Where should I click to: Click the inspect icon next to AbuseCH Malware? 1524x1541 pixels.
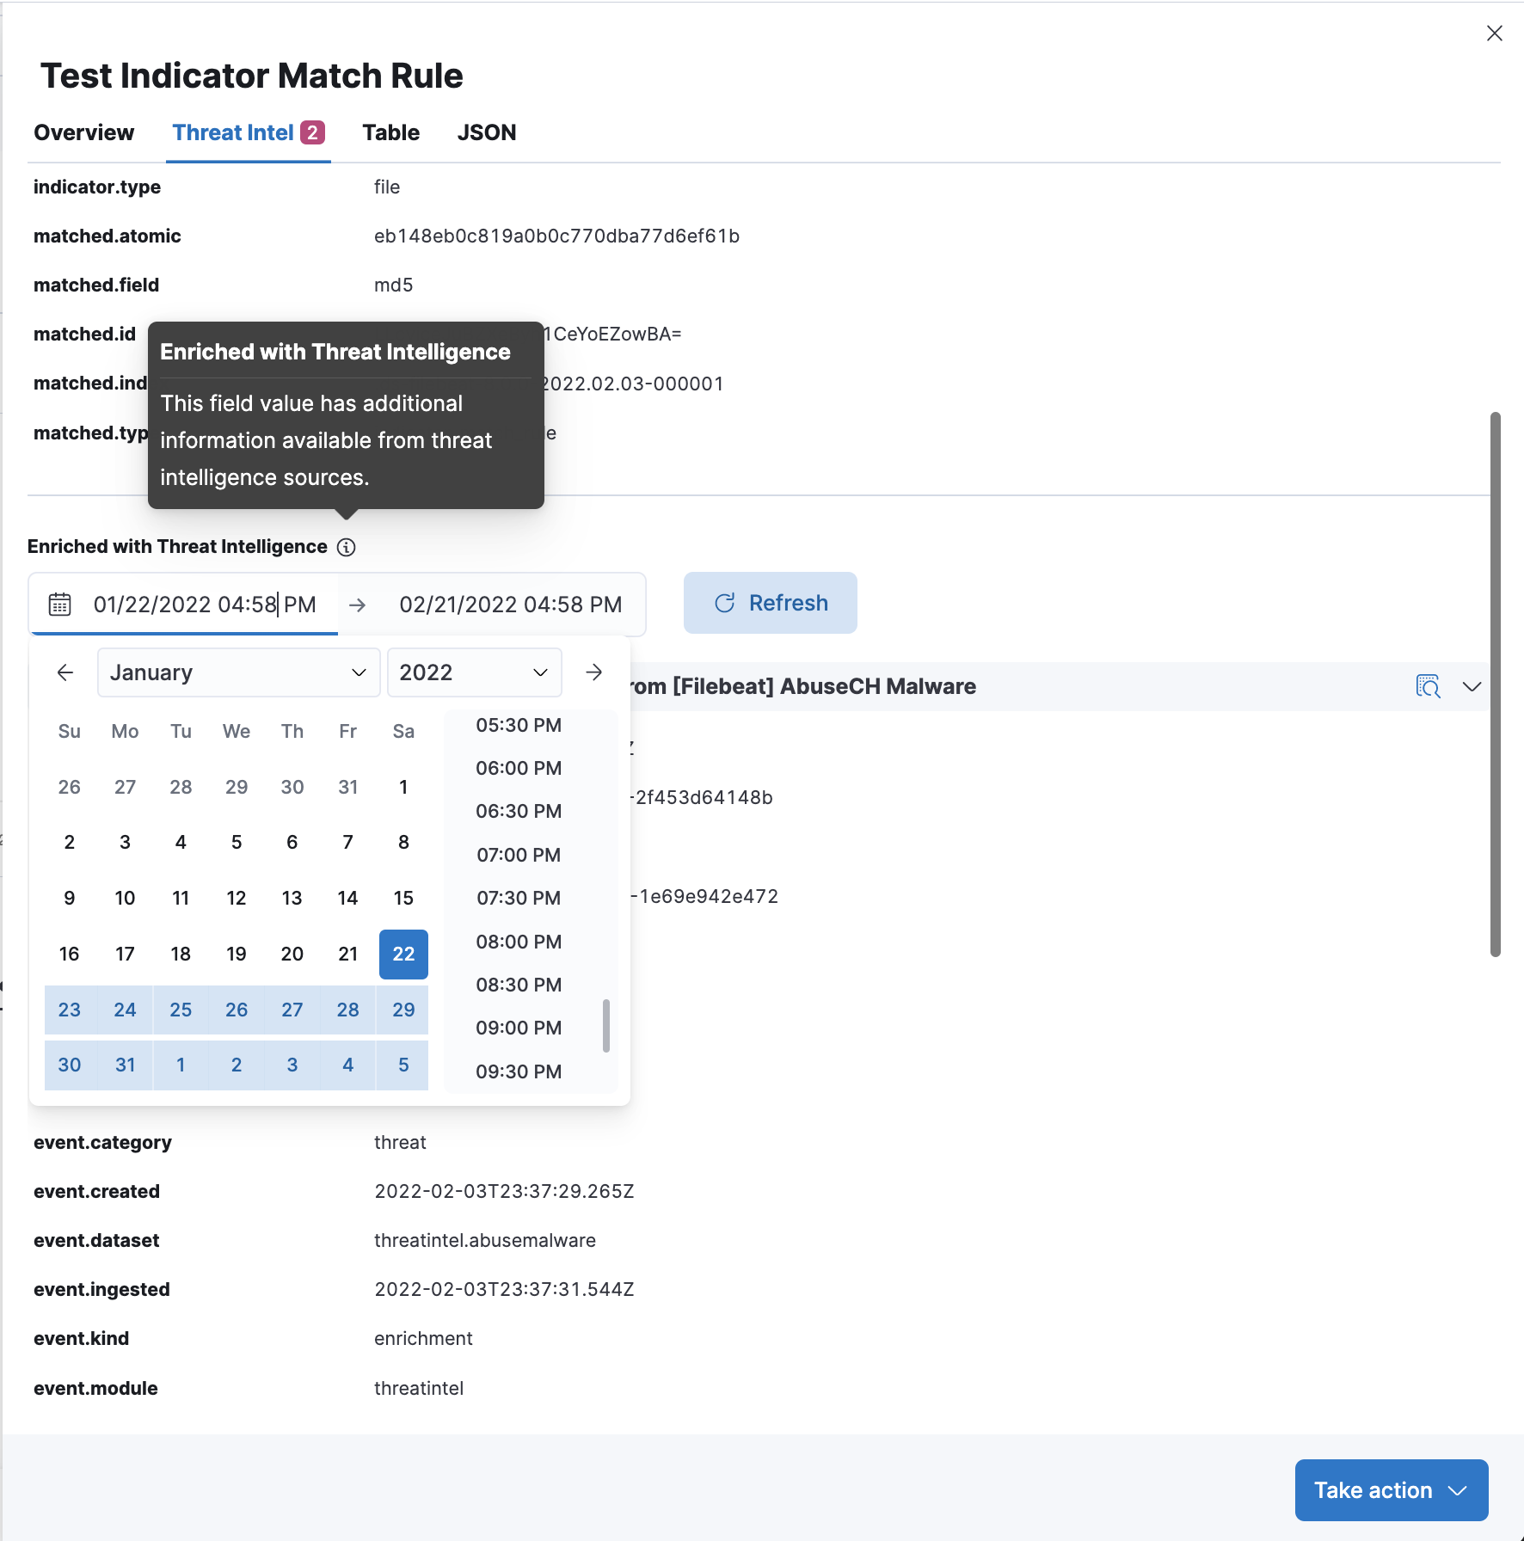[1428, 686]
